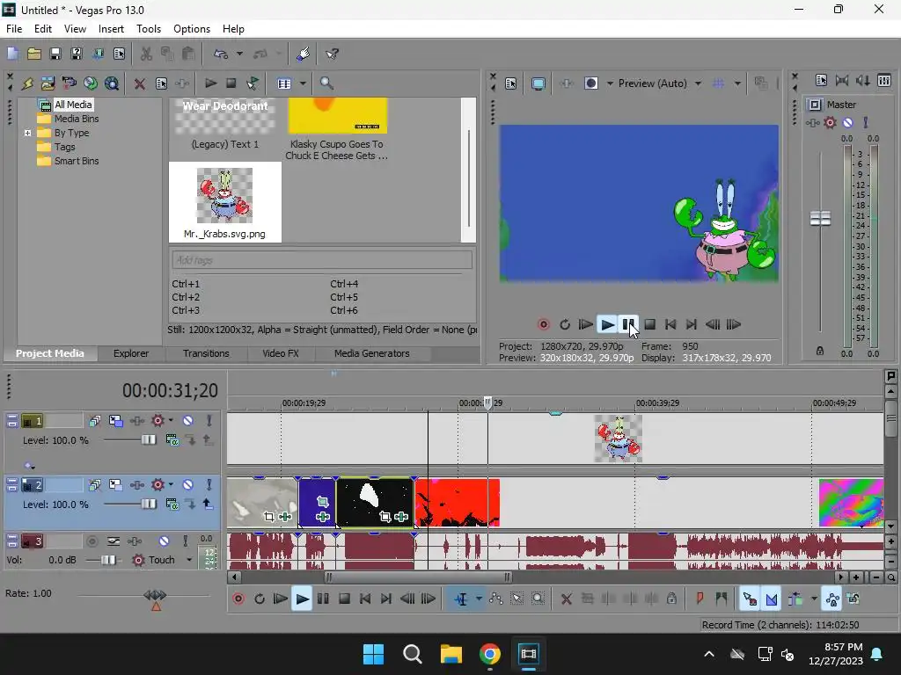Adjust track 1 Level slider

pyautogui.click(x=148, y=440)
